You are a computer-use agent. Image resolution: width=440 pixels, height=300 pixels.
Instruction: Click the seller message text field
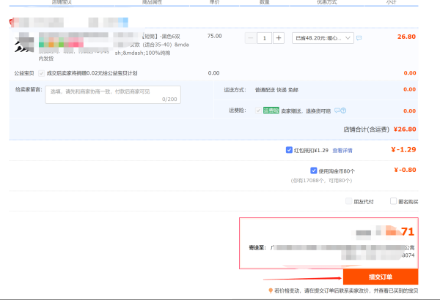pos(113,93)
